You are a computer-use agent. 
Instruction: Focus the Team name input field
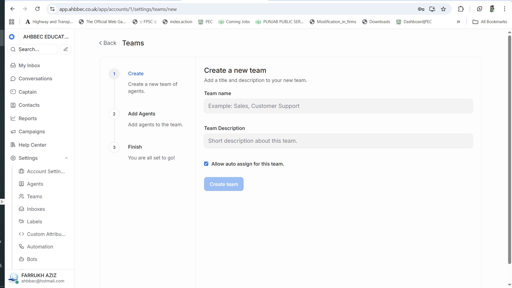338,106
